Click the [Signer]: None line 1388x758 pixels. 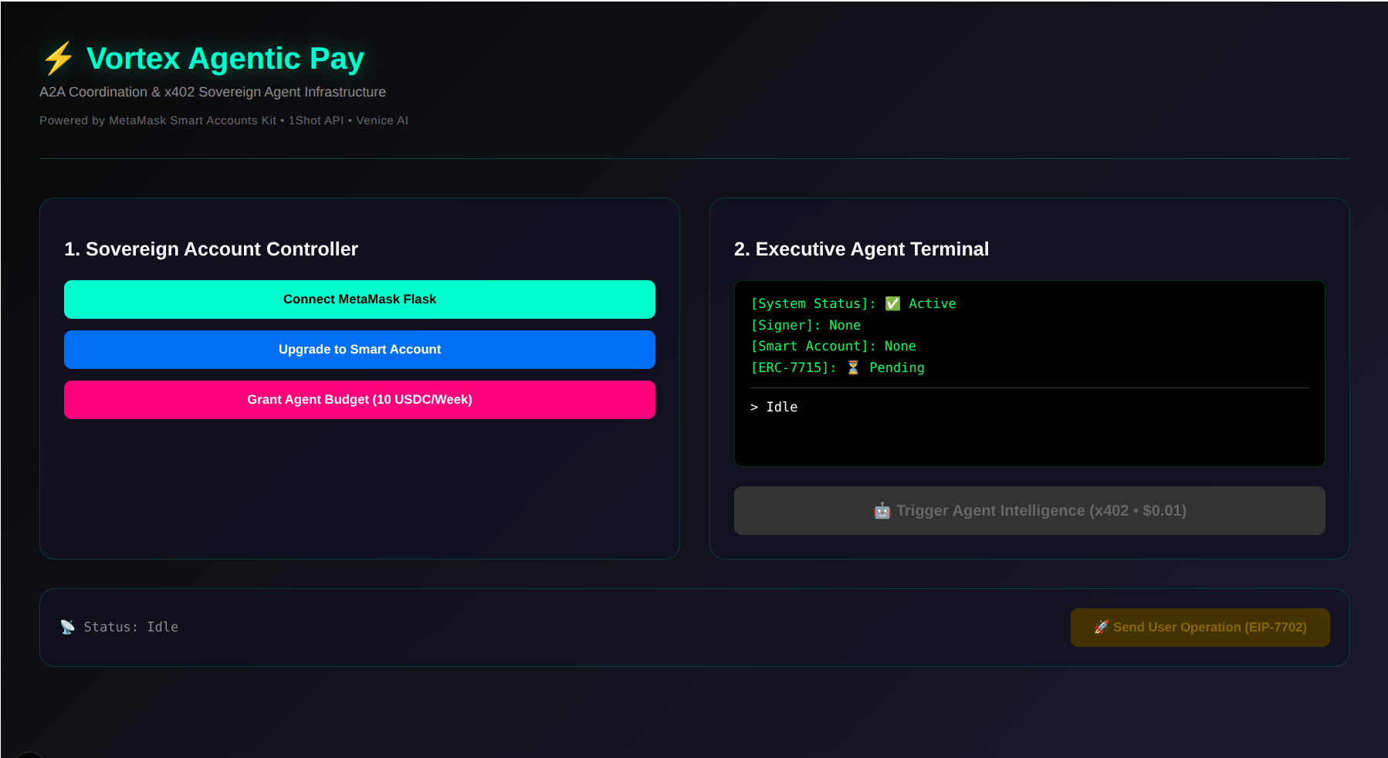tap(805, 325)
